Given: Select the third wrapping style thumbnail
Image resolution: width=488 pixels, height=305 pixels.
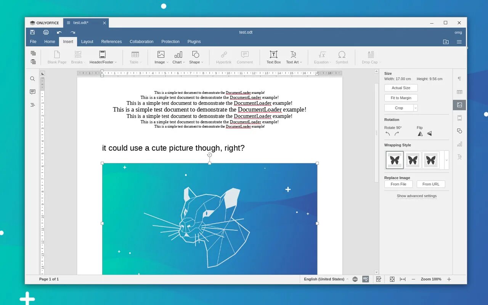Looking at the screenshot, I should [430, 160].
